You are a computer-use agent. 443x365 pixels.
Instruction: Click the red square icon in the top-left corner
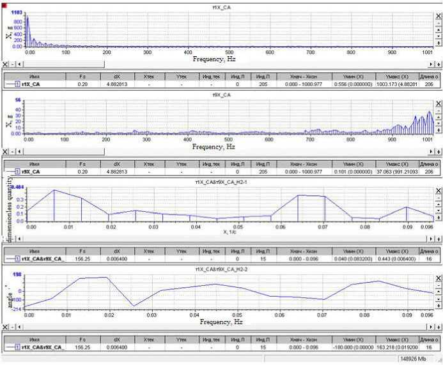point(4,6)
